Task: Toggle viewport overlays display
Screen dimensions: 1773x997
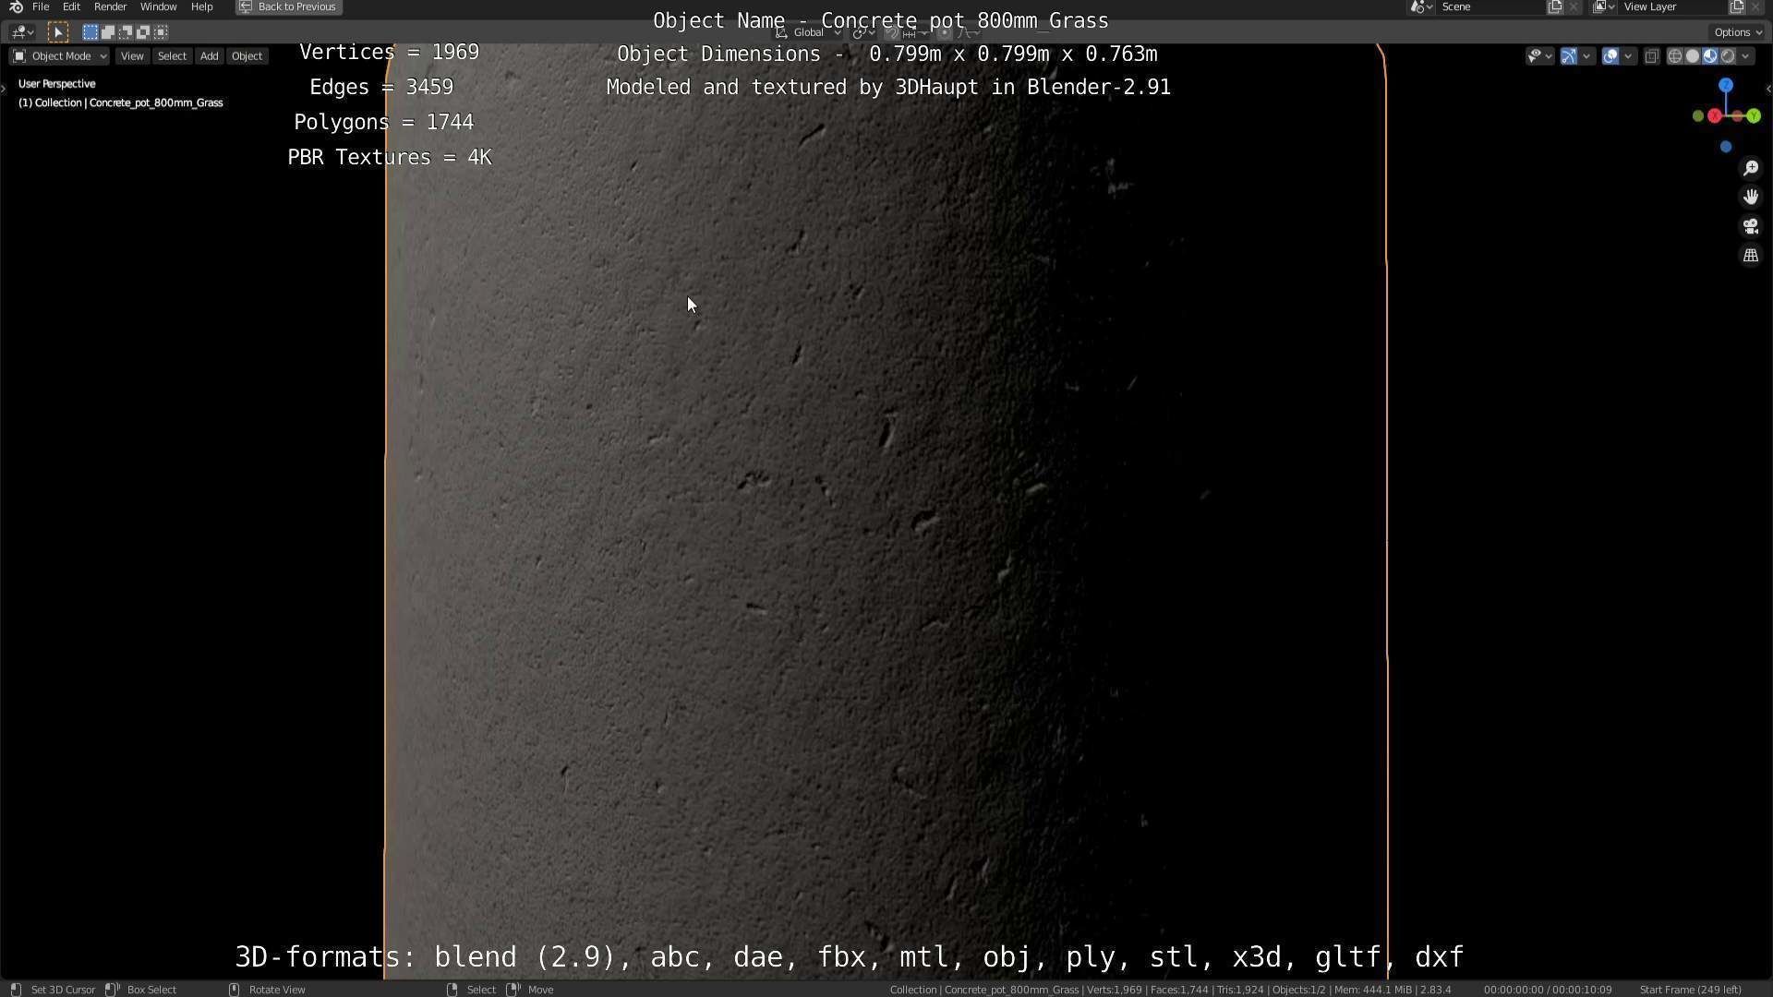Action: pos(1610,56)
